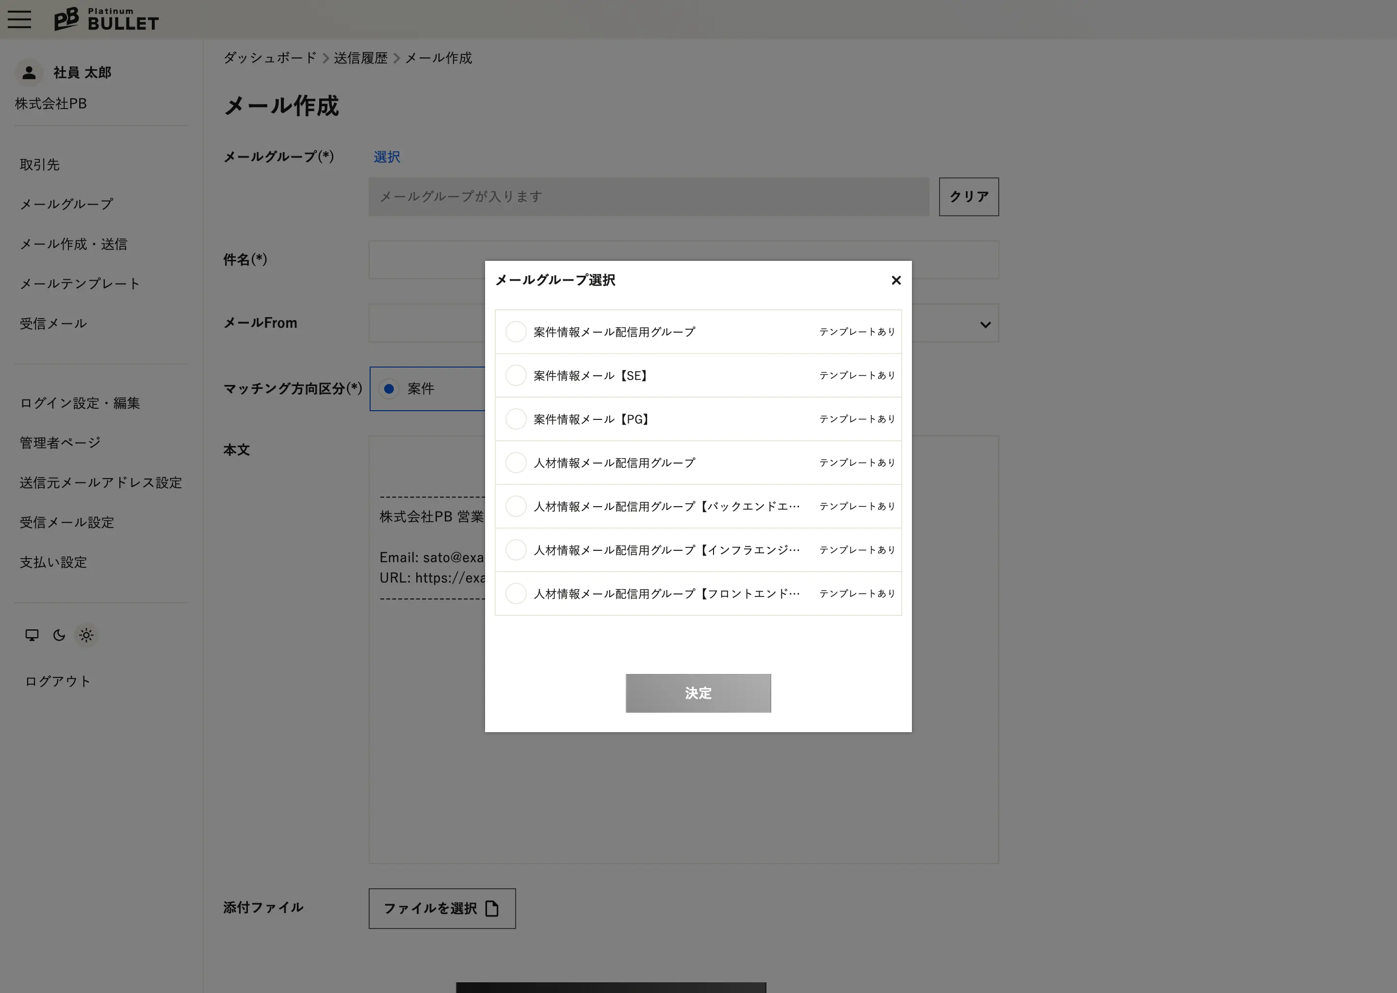Switch to dark mode moon icon

click(x=59, y=635)
